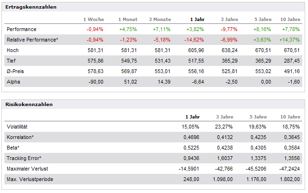Click the Ø-Preis row label
This screenshot has width=308, height=193.
click(15, 71)
